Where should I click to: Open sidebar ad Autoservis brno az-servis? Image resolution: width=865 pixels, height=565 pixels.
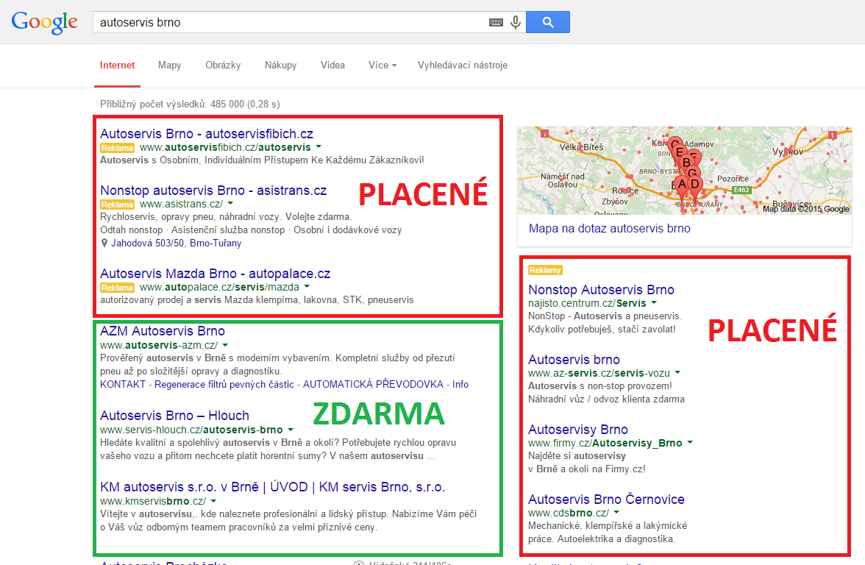[574, 360]
